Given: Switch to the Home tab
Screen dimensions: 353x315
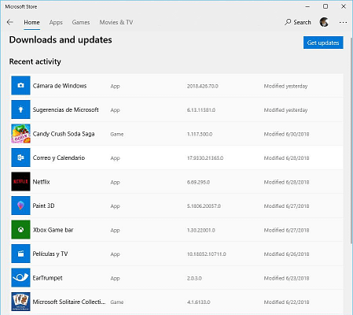Looking at the screenshot, I should pyautogui.click(x=31, y=22).
